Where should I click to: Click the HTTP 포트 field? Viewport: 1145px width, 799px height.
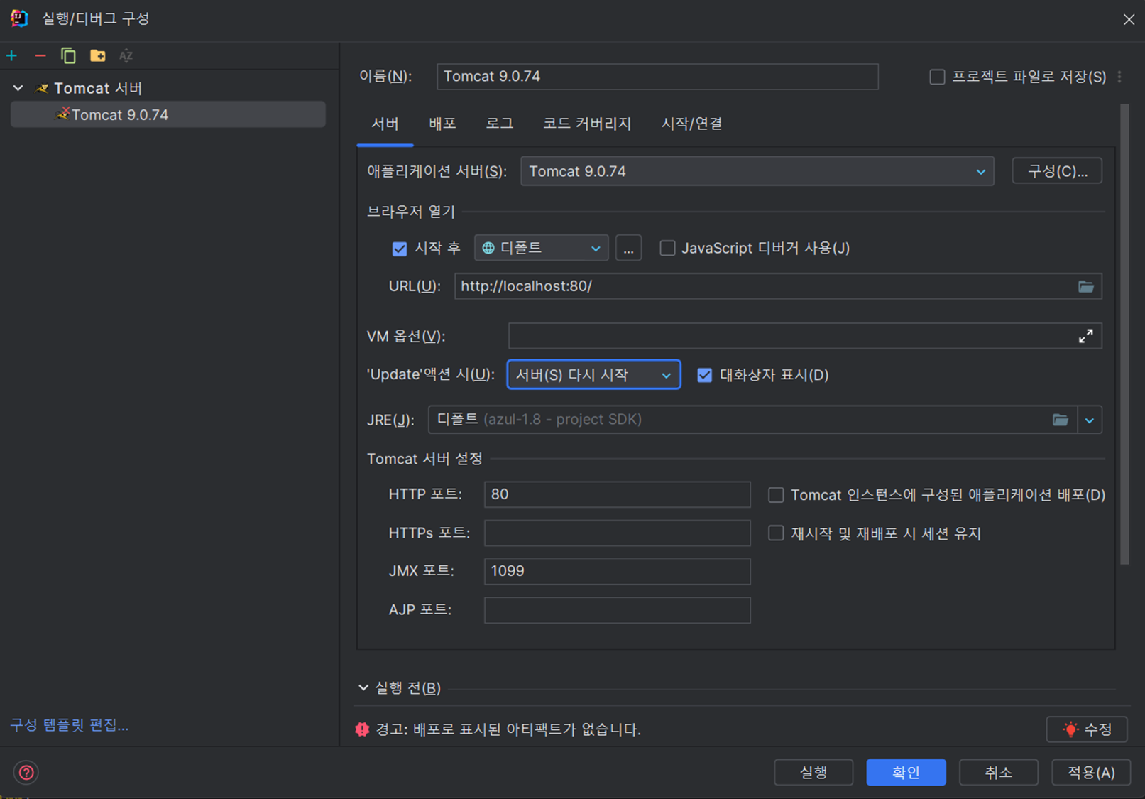tap(617, 494)
